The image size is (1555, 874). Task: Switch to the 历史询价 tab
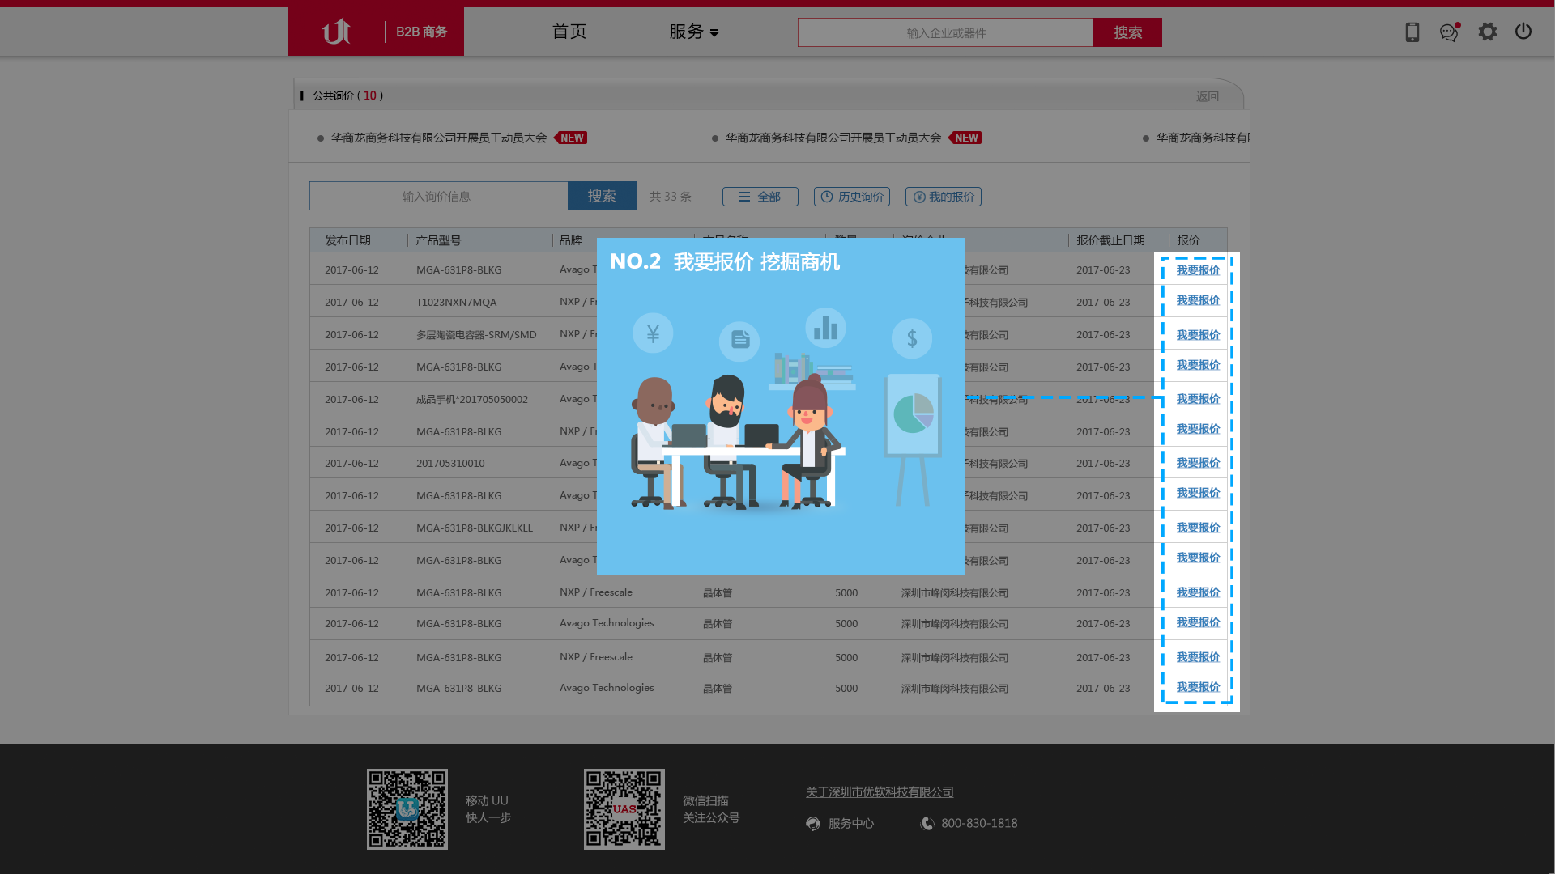pyautogui.click(x=852, y=197)
